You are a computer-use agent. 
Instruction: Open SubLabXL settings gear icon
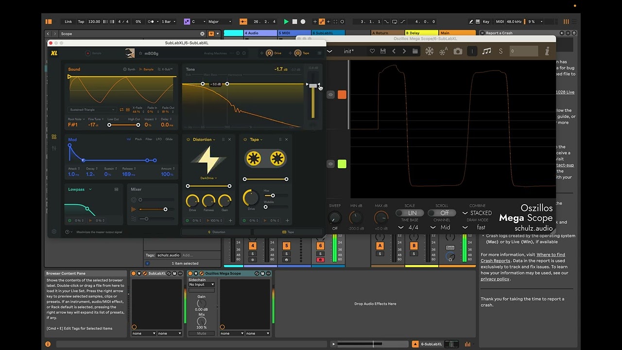point(54,232)
